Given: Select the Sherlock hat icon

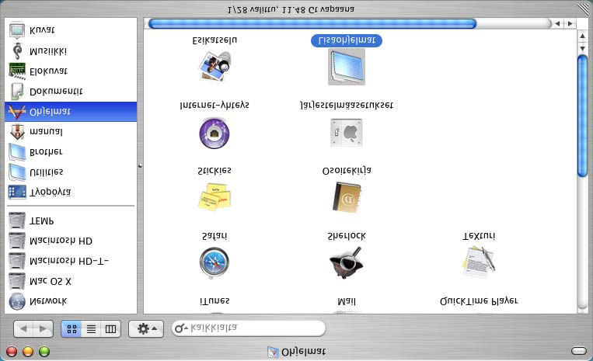Looking at the screenshot, I should [x=347, y=263].
